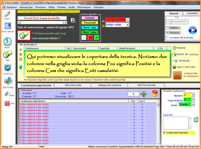Click the computer icon next to title

pos(73,21)
